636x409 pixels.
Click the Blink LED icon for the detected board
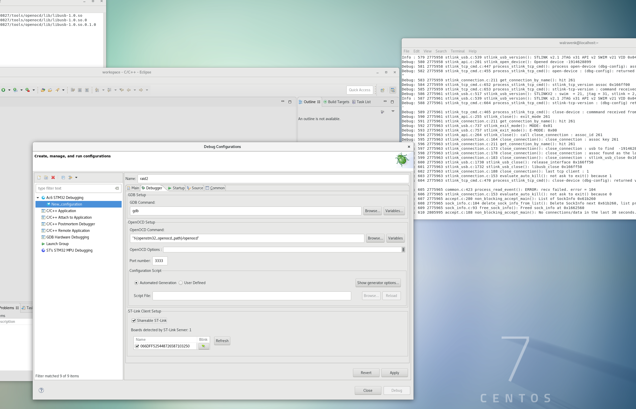[203, 346]
